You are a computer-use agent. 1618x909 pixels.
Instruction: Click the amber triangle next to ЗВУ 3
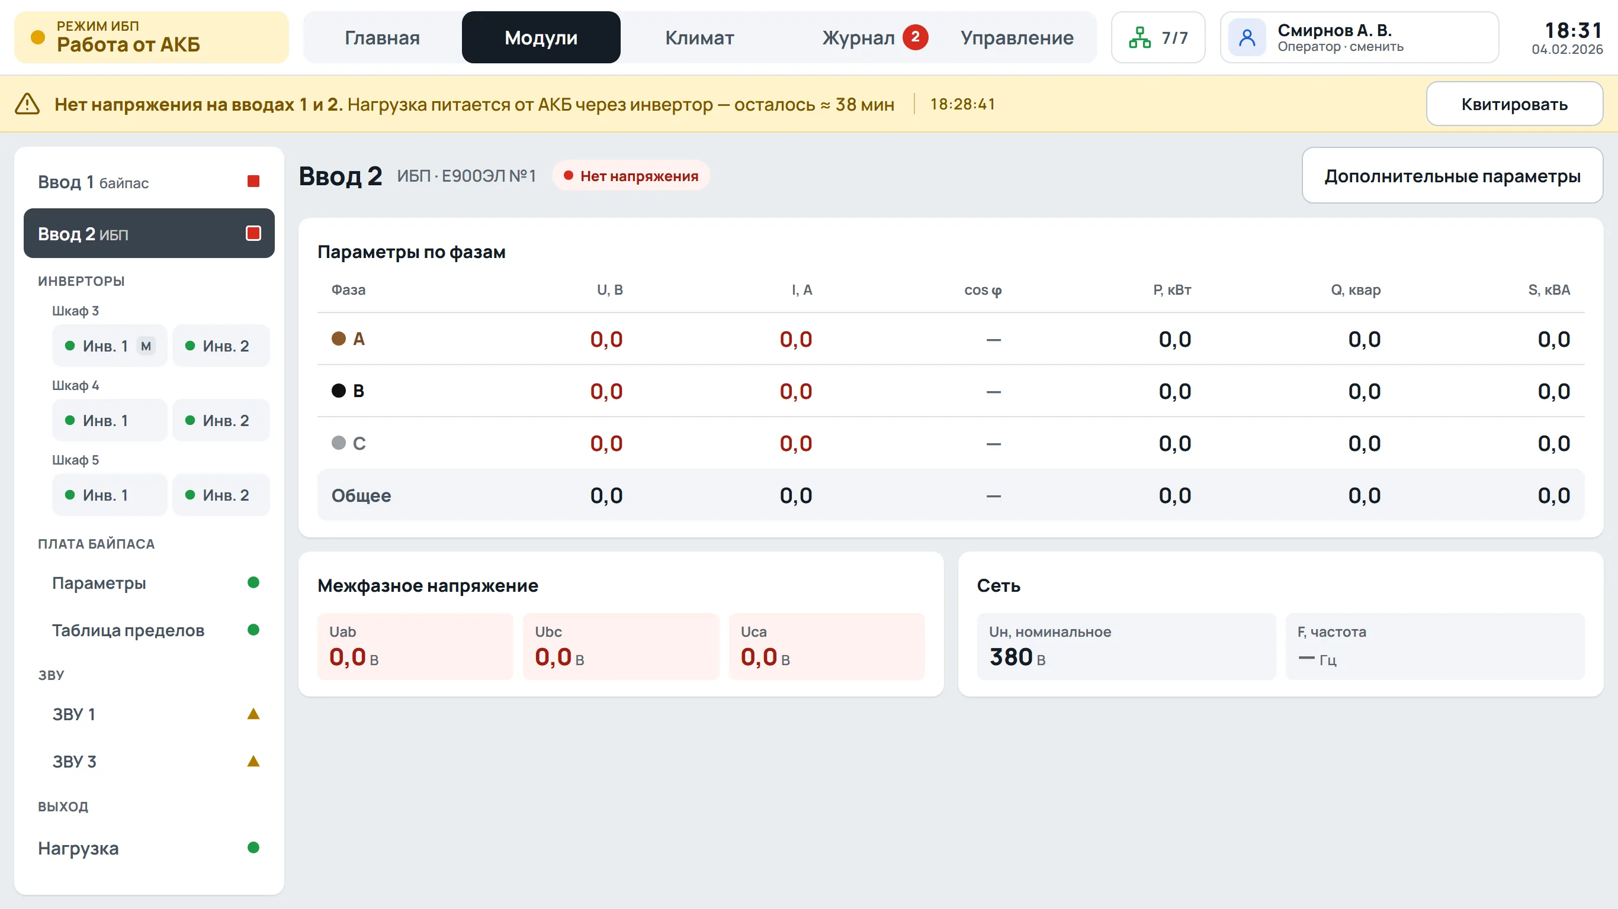pyautogui.click(x=253, y=762)
